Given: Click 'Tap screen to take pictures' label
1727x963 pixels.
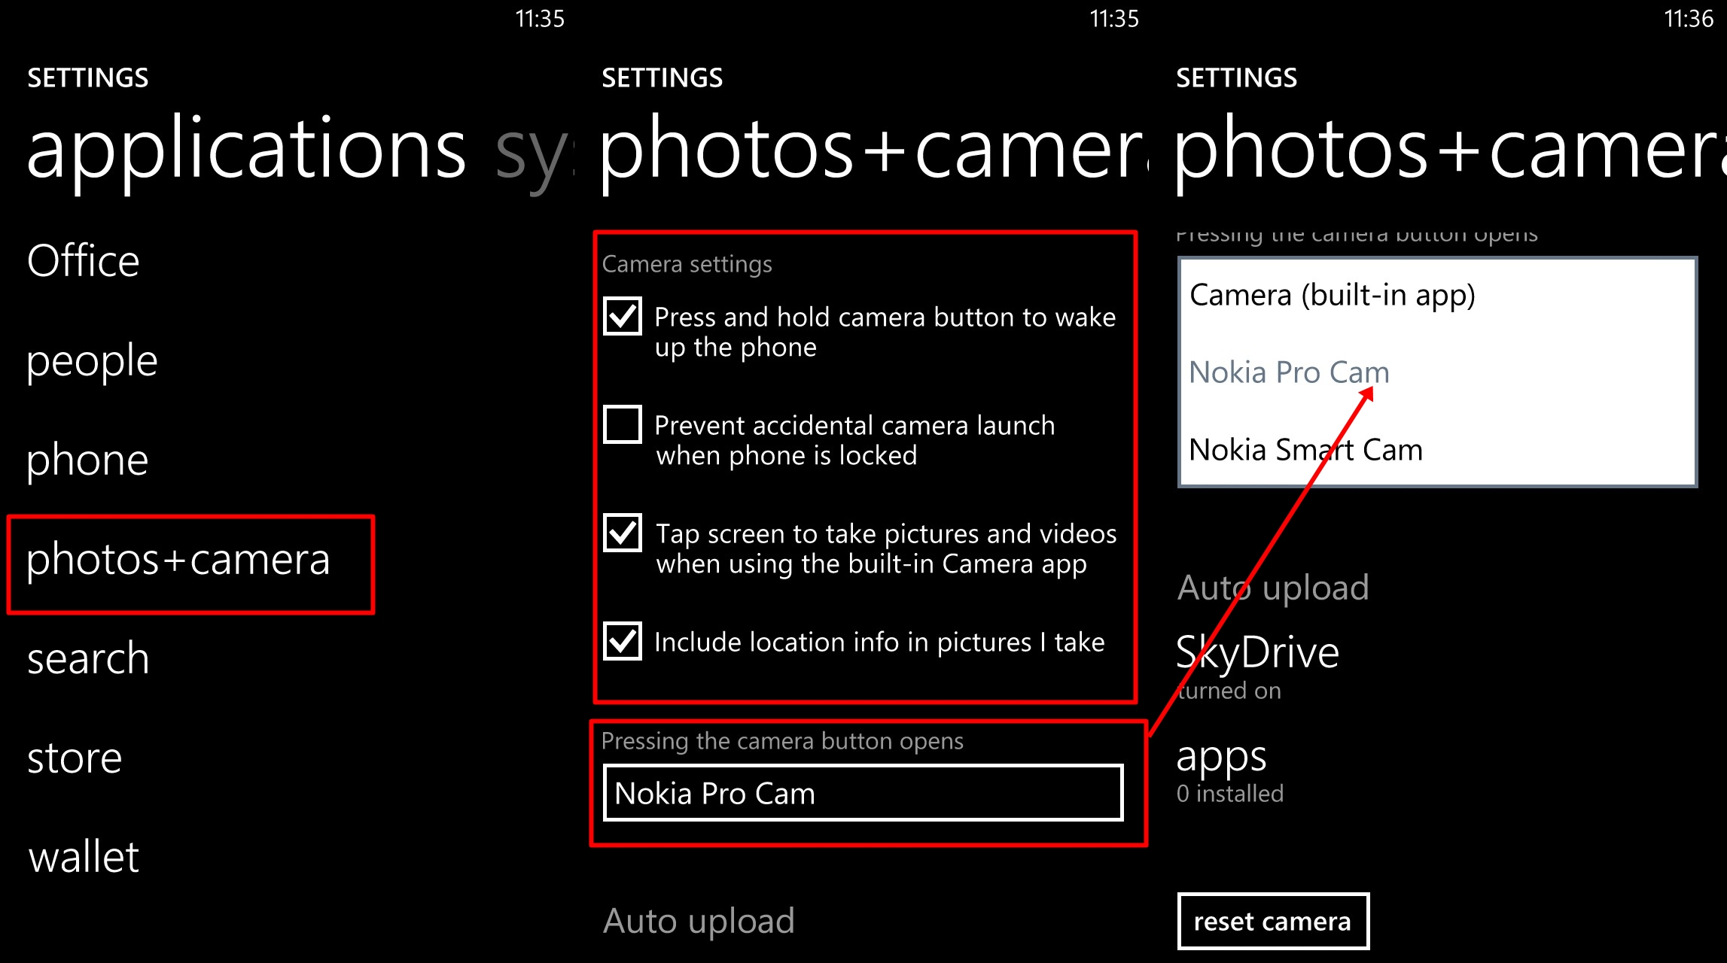Looking at the screenshot, I should [x=886, y=548].
